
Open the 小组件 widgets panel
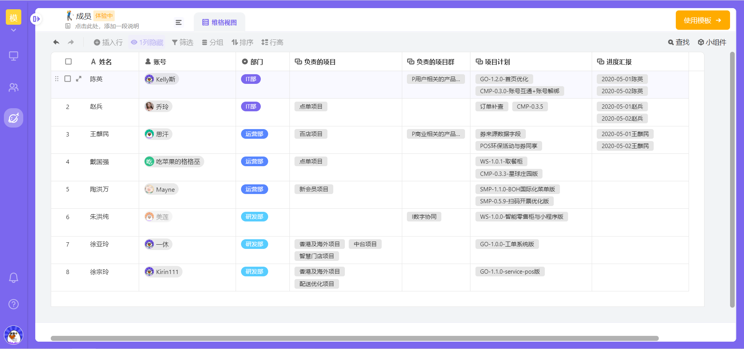click(712, 42)
